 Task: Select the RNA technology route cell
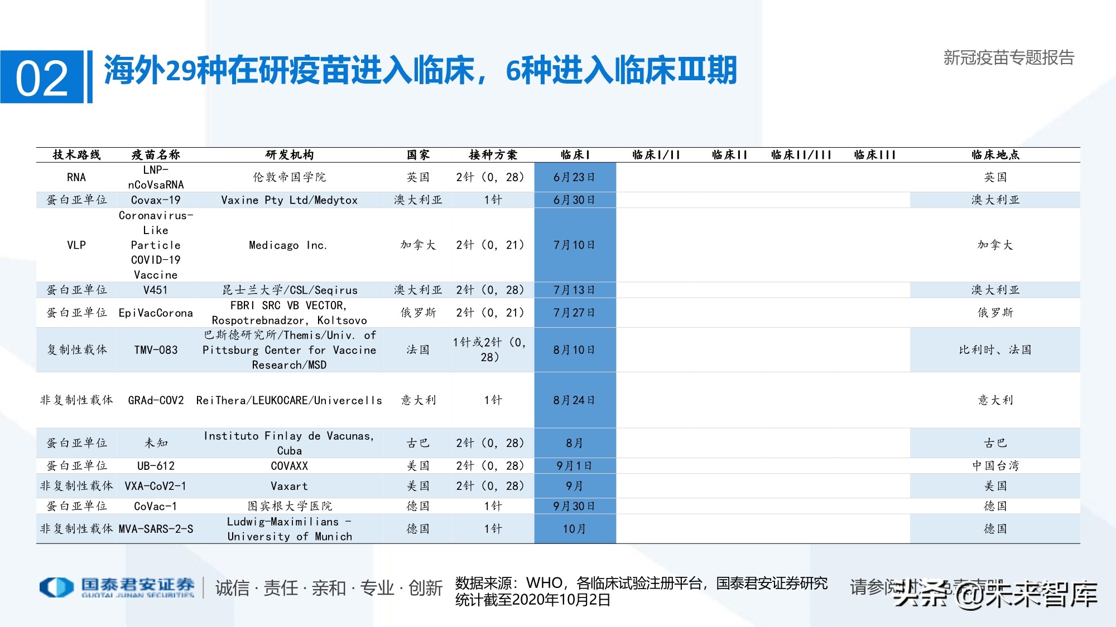[x=76, y=177]
